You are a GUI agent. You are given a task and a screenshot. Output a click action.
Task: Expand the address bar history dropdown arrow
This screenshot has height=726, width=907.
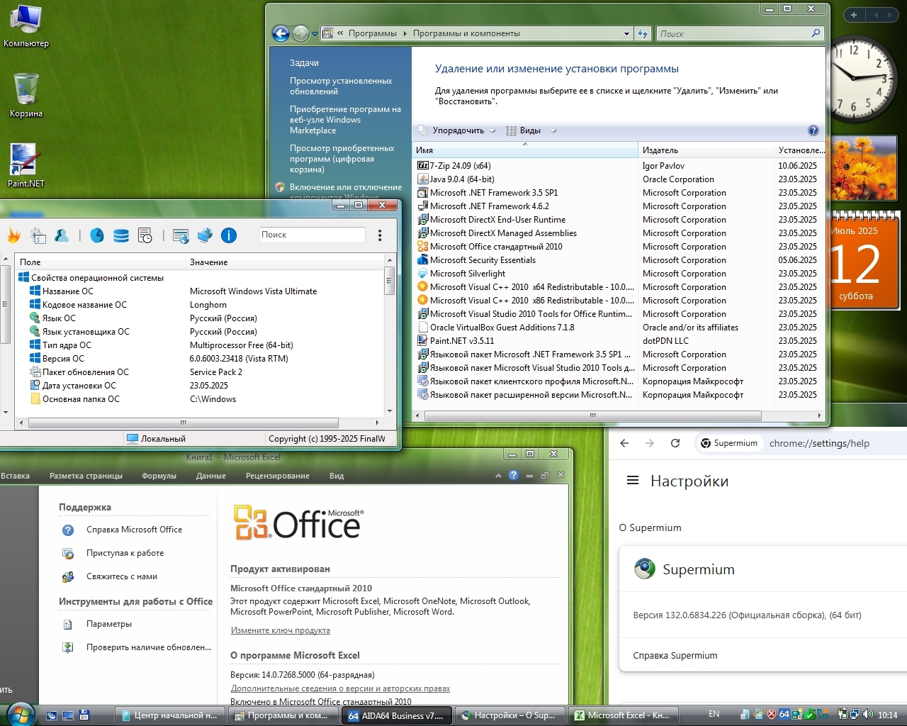[626, 33]
